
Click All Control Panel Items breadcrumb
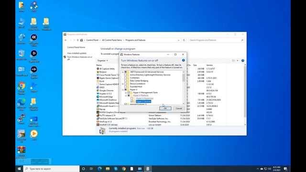(112, 40)
